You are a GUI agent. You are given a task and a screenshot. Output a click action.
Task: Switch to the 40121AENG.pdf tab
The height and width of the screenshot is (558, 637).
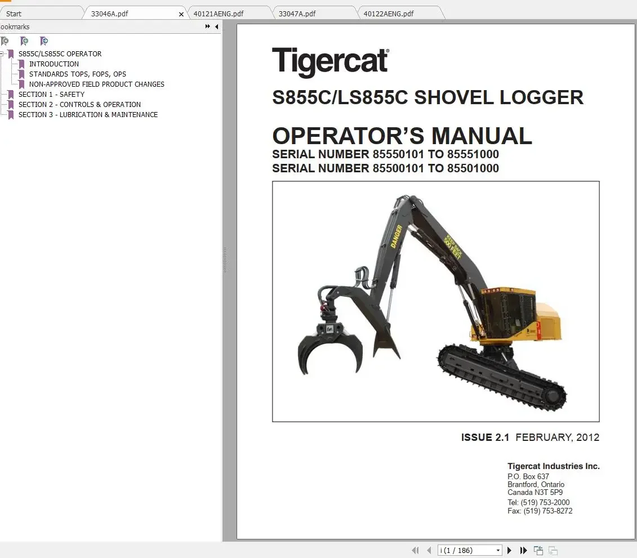[x=223, y=12]
